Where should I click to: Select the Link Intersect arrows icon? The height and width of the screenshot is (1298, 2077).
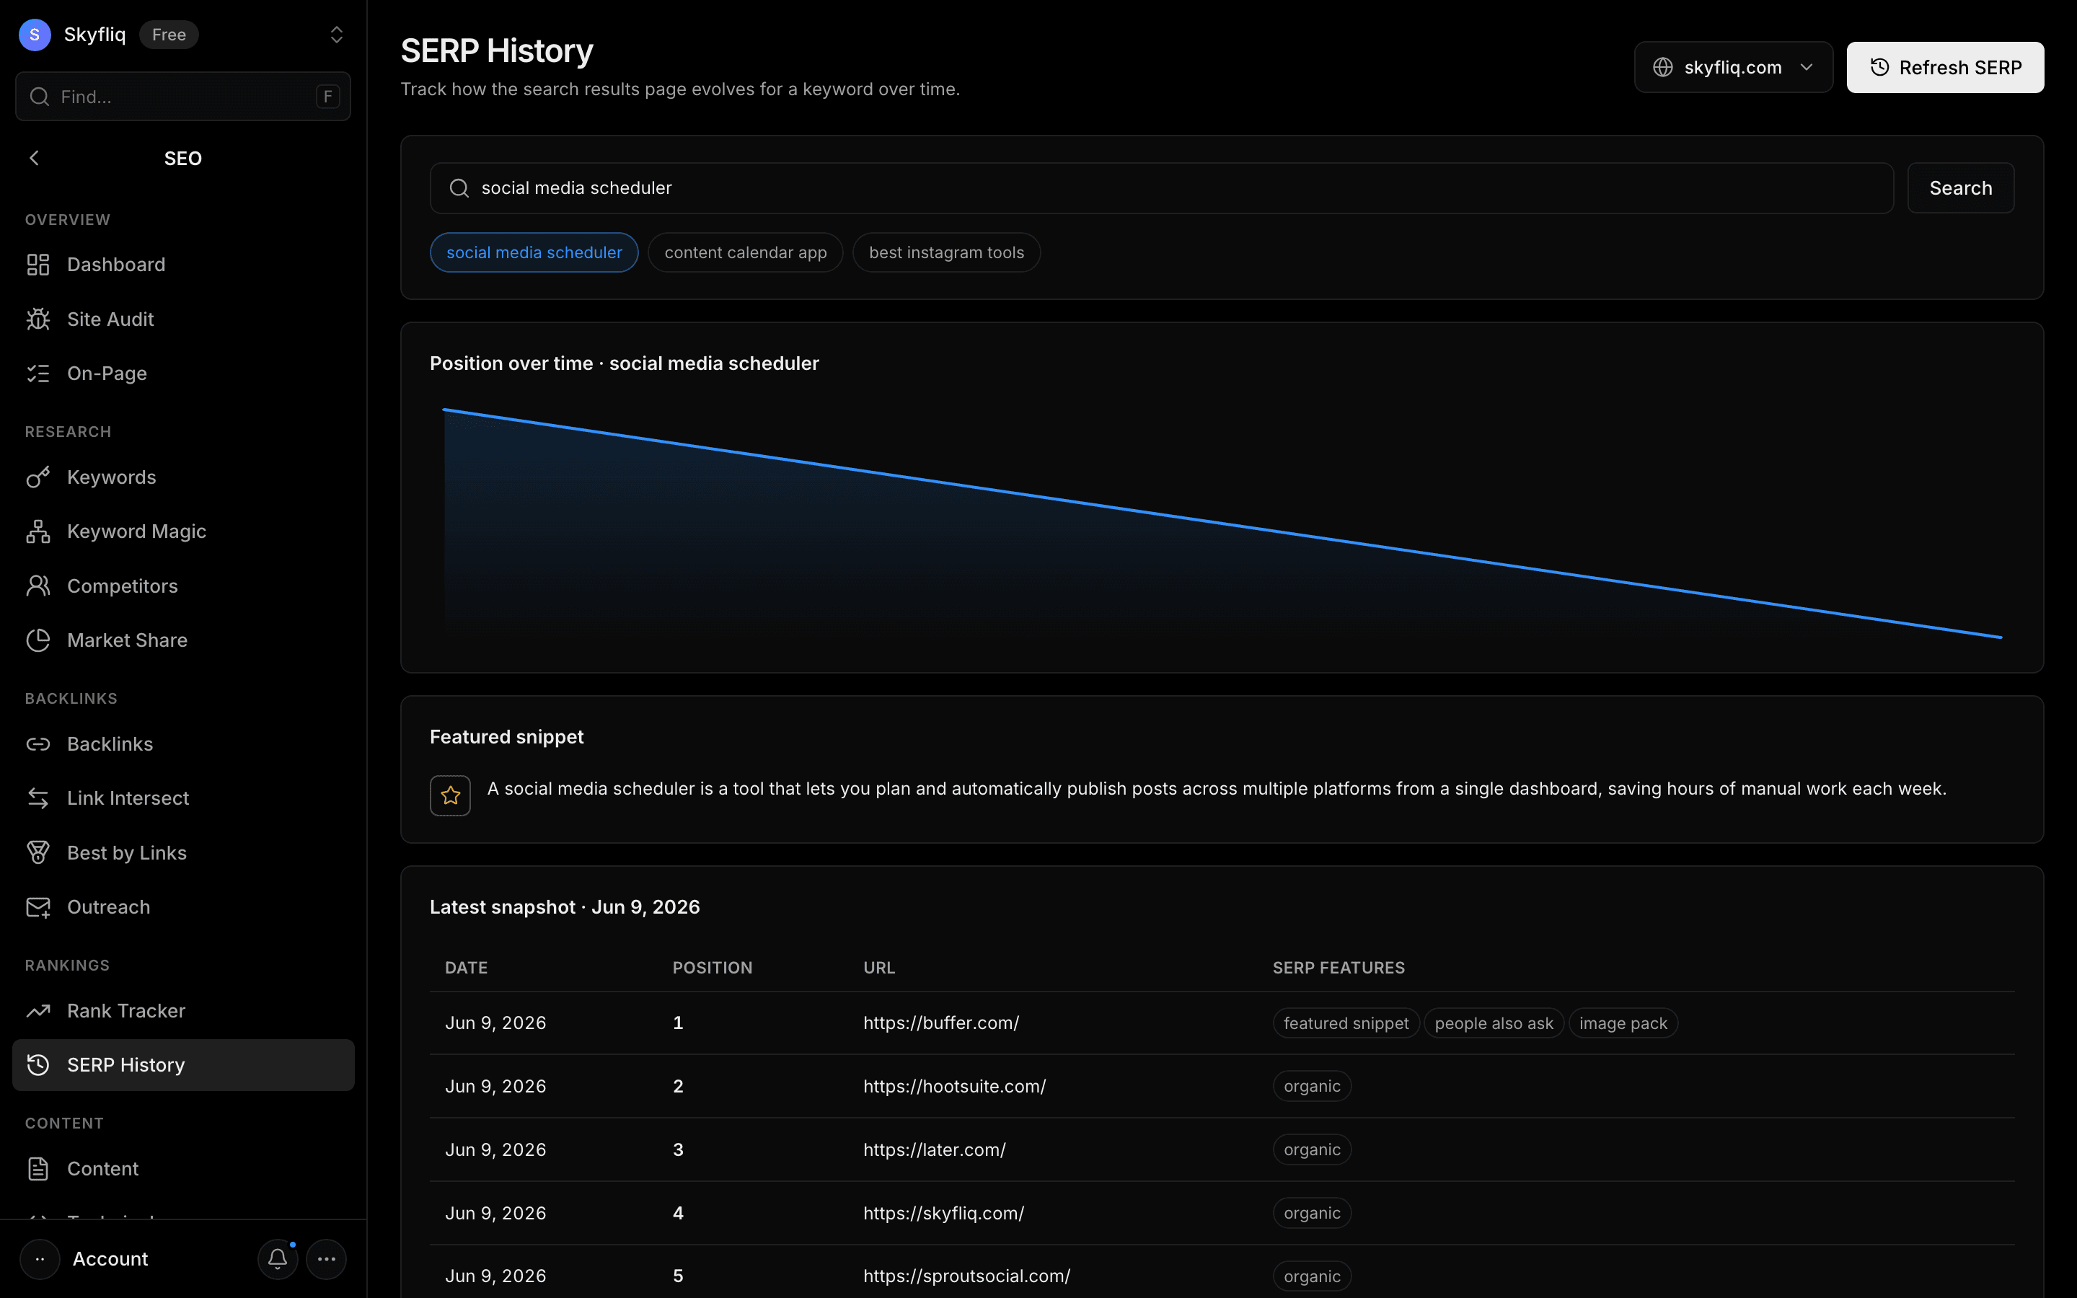(38, 798)
